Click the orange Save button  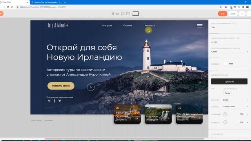(x=222, y=14)
